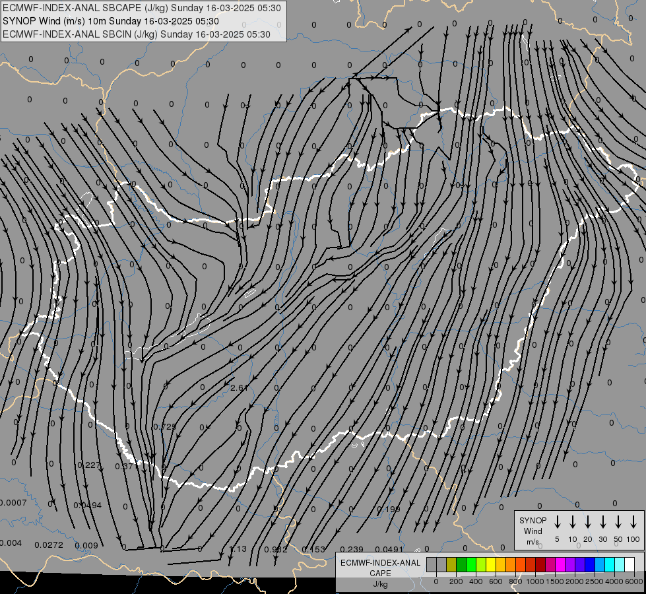Select the bright green CAPE legend swatch
This screenshot has height=594, width=646.
pos(471,564)
